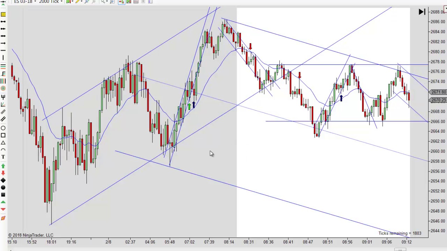Select the Dot marker tool
This screenshot has height=251, width=447.
(3, 188)
